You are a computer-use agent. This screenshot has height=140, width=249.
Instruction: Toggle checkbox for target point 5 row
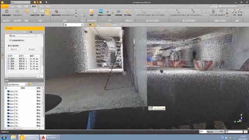pos(9,69)
